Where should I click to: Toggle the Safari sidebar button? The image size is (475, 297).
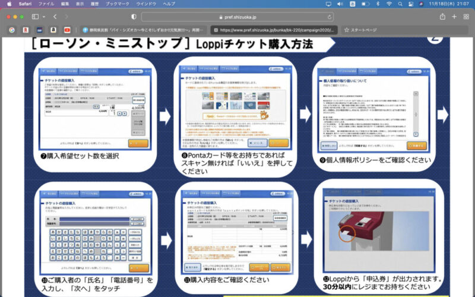[36, 17]
